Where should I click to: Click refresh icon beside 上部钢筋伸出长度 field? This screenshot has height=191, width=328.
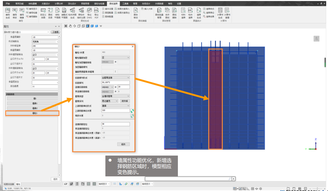click(132, 111)
